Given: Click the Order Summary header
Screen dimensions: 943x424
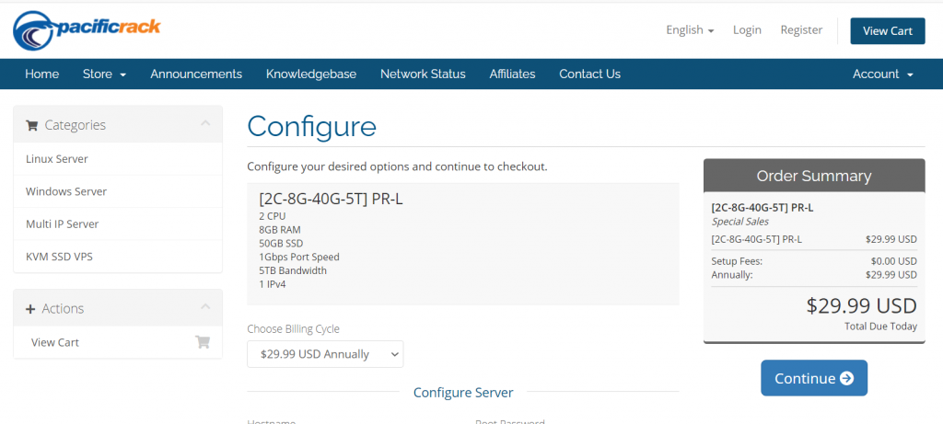Looking at the screenshot, I should (814, 176).
